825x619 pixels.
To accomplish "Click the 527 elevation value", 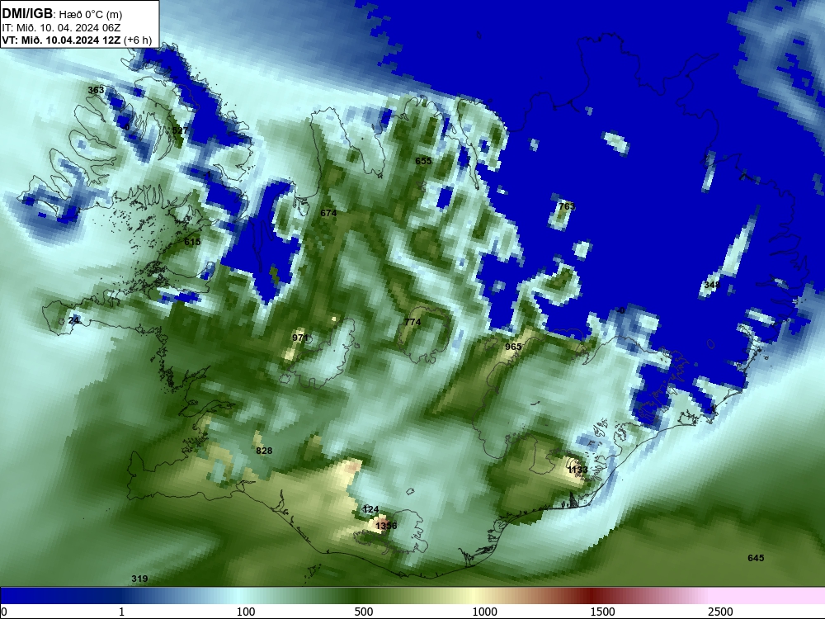I will tap(180, 130).
